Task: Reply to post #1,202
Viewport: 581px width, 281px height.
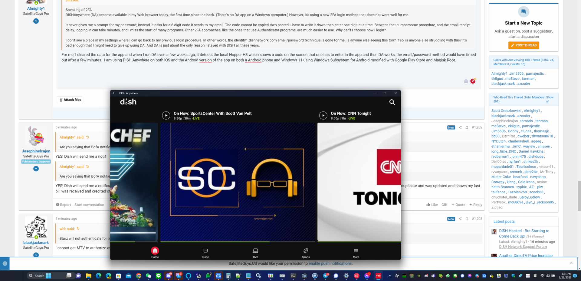Action: click(476, 205)
